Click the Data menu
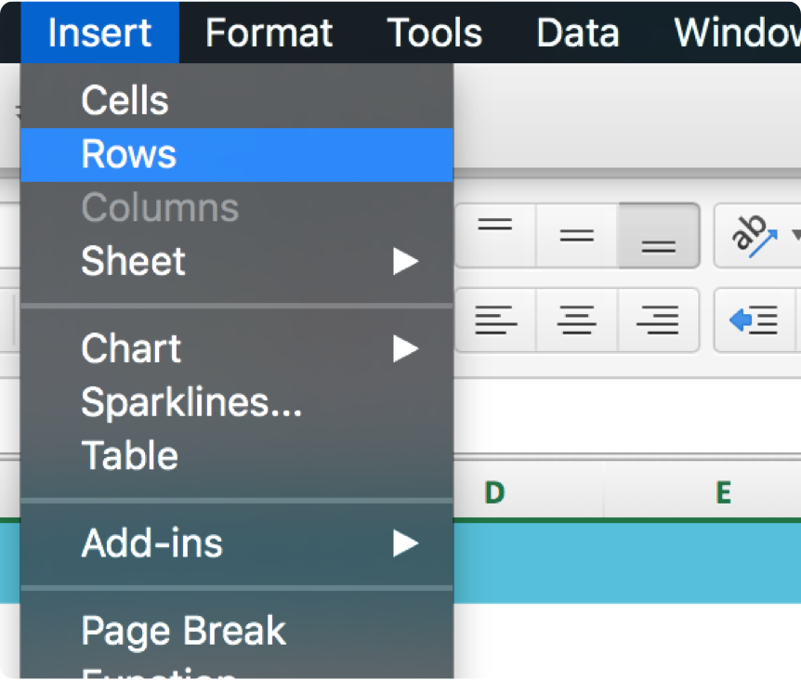Screen dimensions: 801x680 (577, 33)
